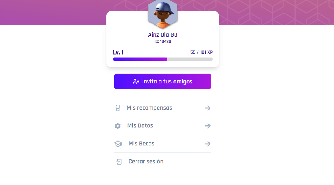Click the 55 / 101 XP counter
The height and width of the screenshot is (185, 334).
click(202, 52)
